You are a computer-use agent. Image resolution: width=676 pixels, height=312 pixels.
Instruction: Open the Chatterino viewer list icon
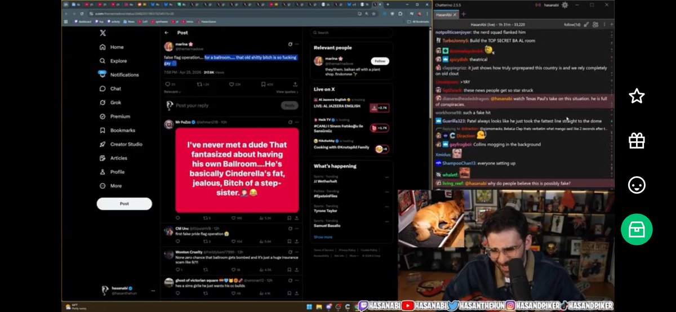pos(595,25)
